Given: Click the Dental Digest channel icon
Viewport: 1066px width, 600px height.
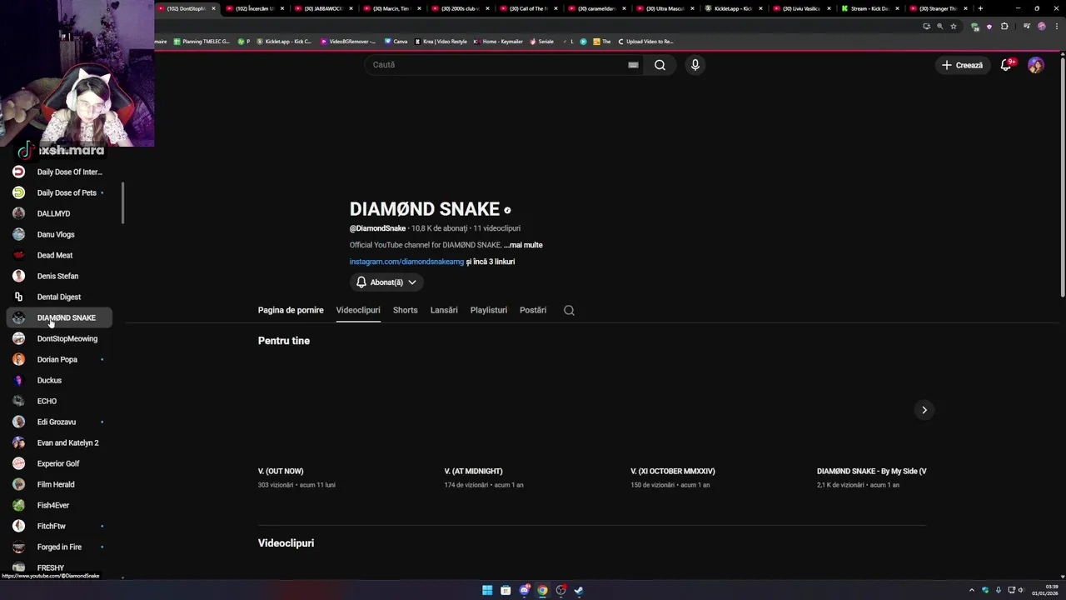Looking at the screenshot, I should pyautogui.click(x=18, y=297).
